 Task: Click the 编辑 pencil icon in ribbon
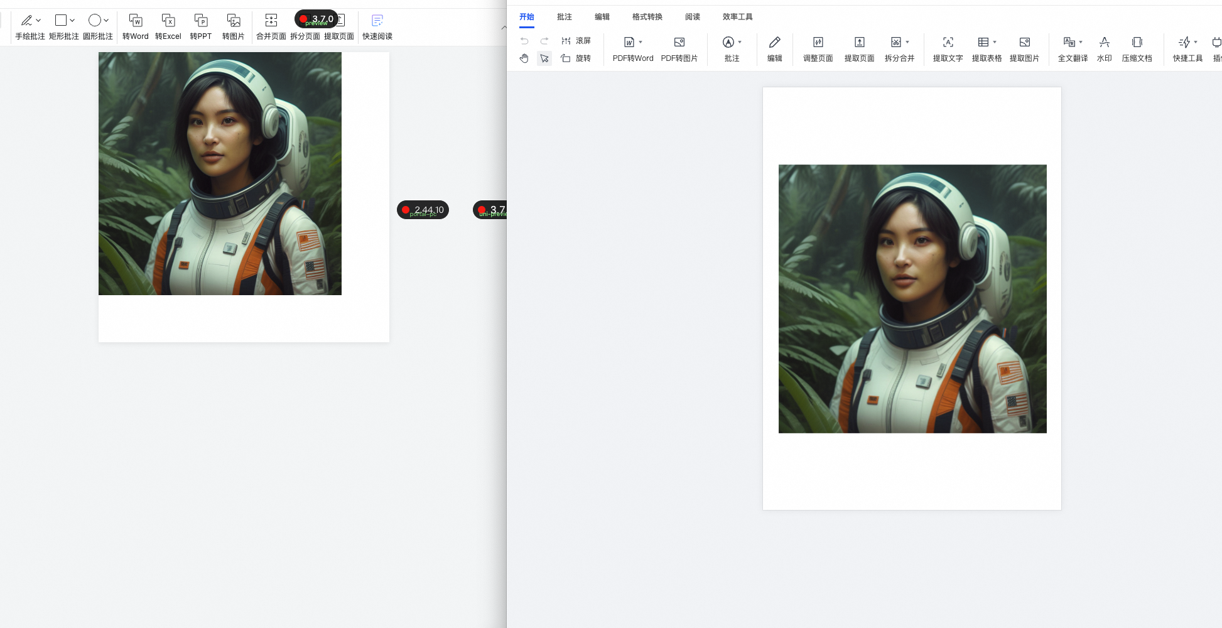tap(775, 42)
